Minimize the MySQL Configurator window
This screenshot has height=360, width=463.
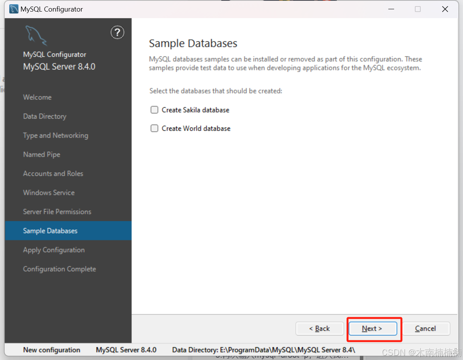click(391, 9)
